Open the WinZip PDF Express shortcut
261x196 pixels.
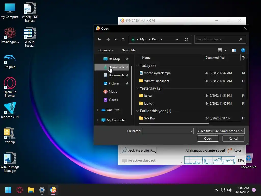[30, 12]
